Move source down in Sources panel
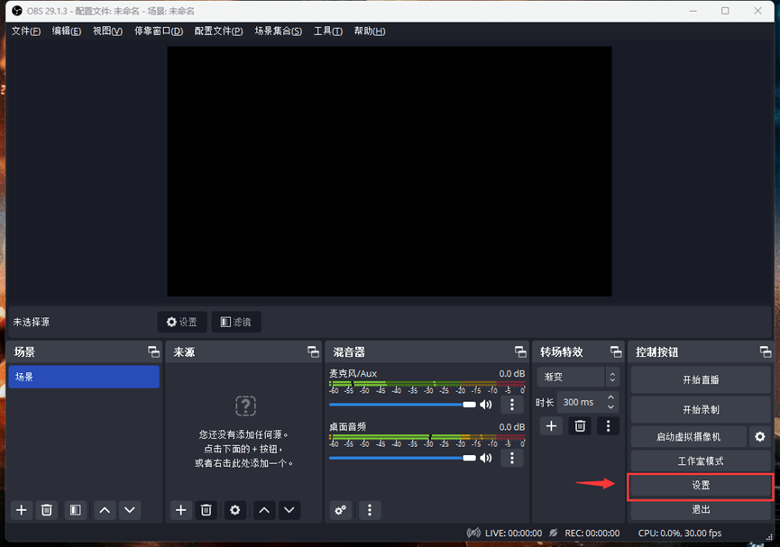Screen dimensions: 780x547 coord(289,510)
